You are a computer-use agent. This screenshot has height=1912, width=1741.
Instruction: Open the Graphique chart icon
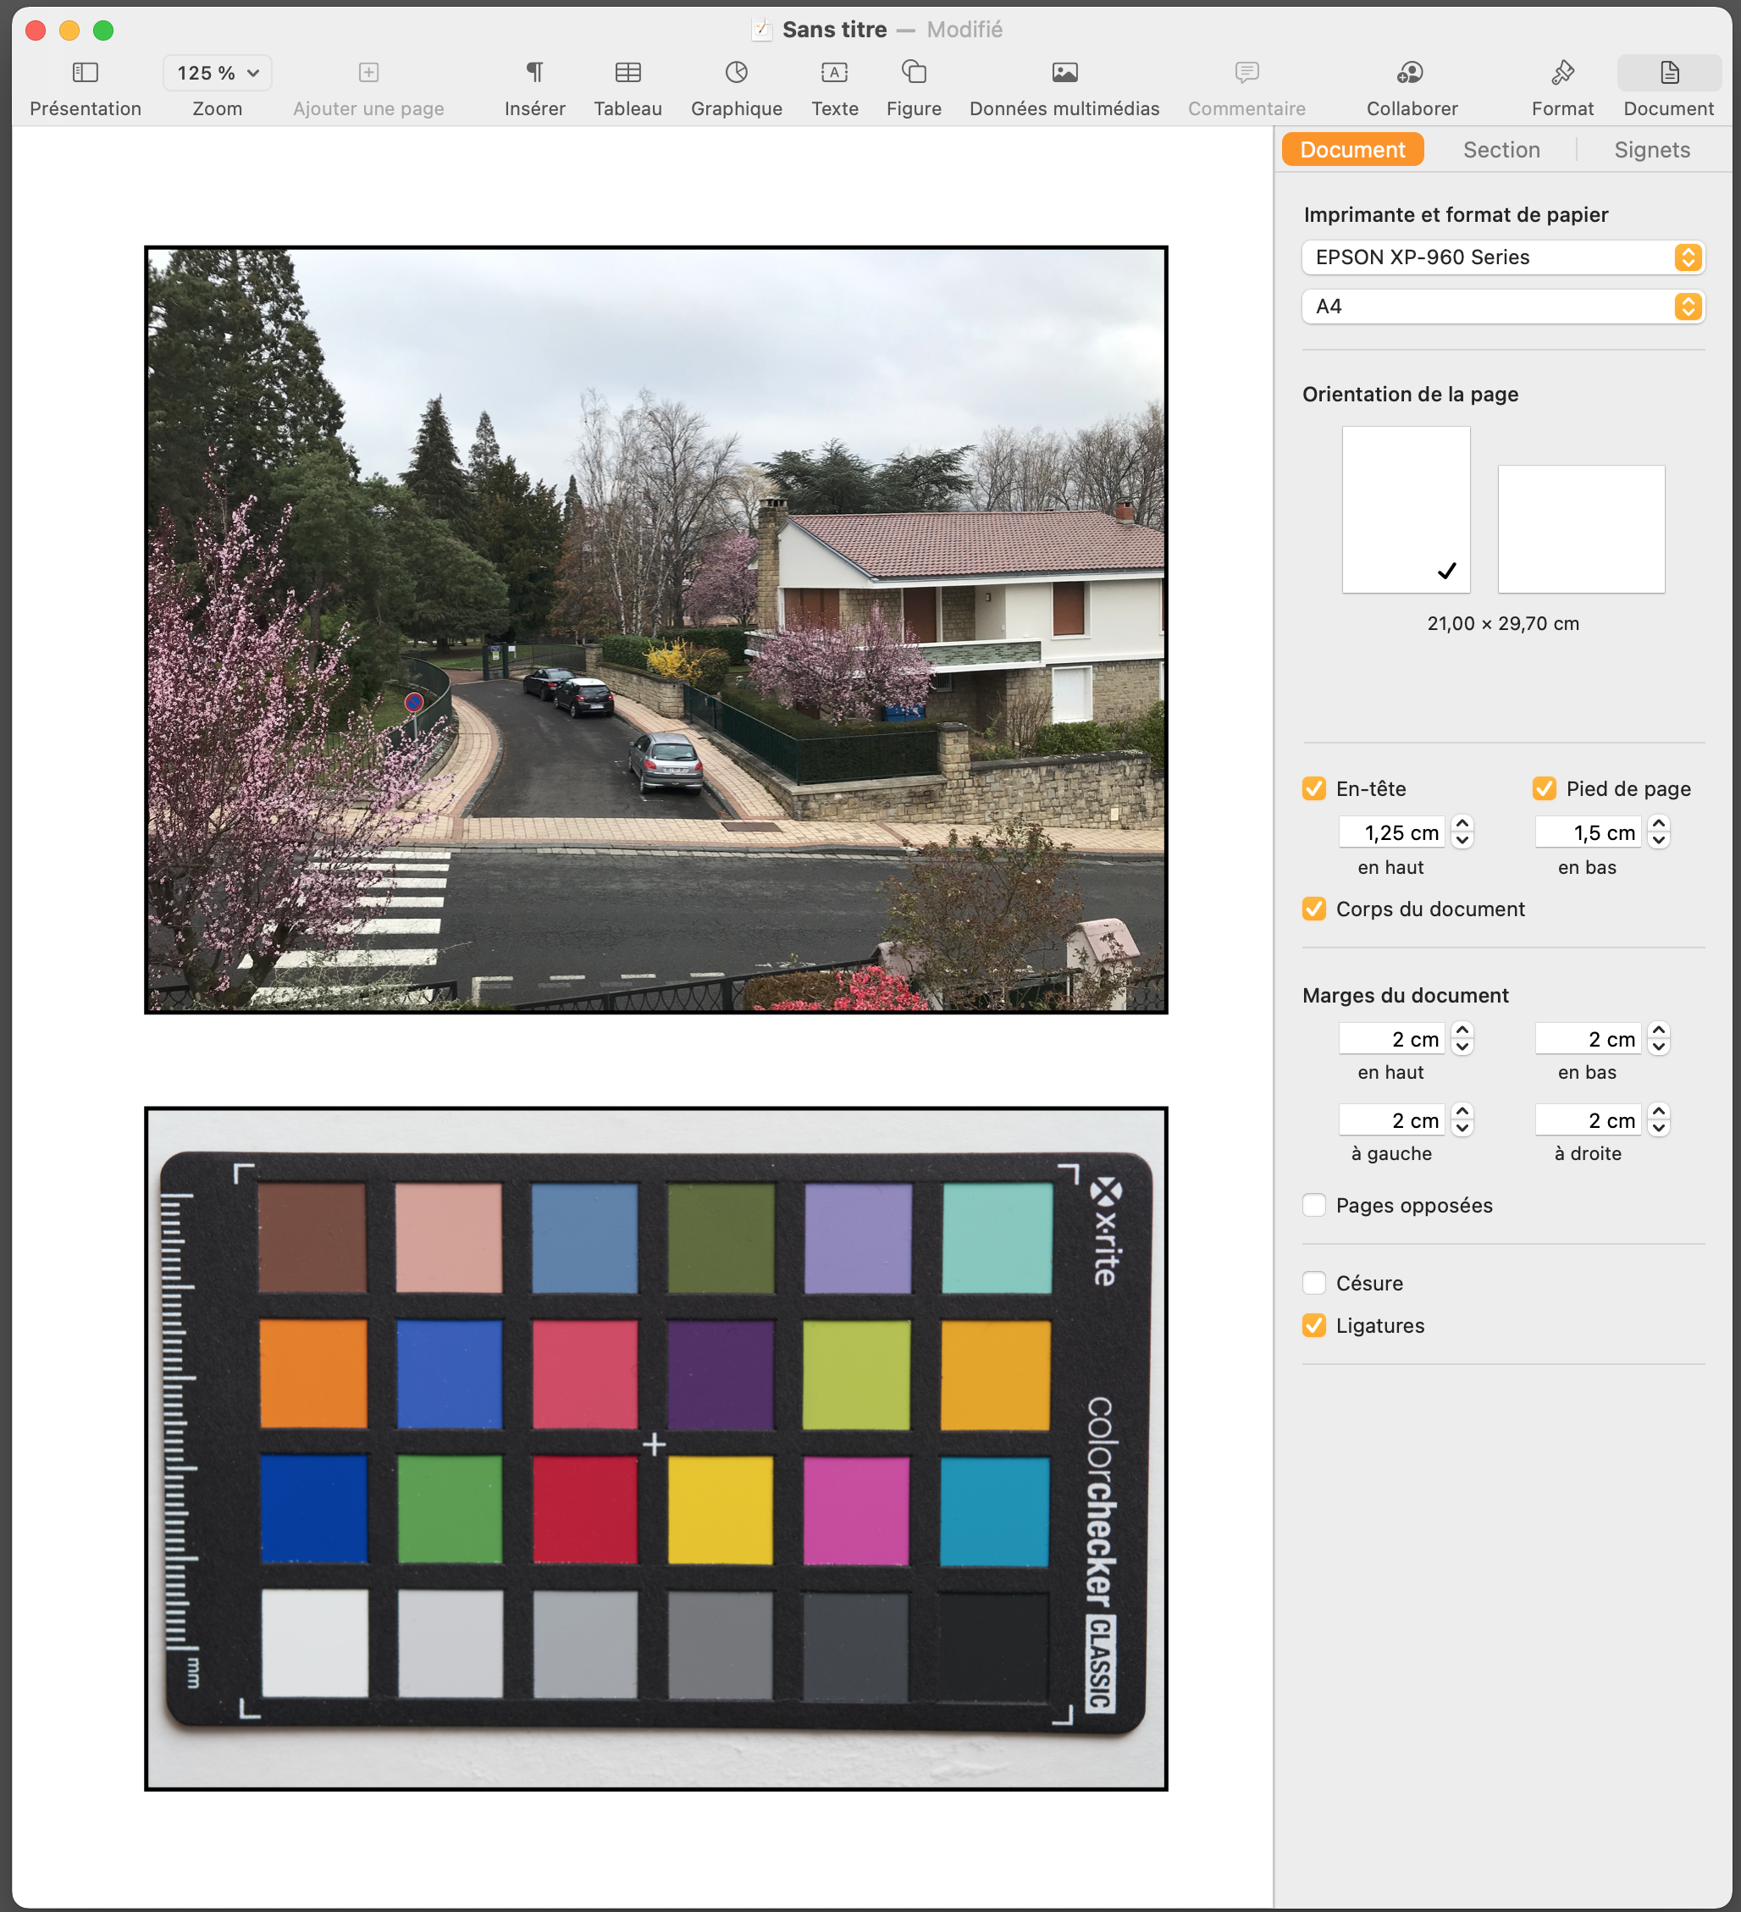736,72
